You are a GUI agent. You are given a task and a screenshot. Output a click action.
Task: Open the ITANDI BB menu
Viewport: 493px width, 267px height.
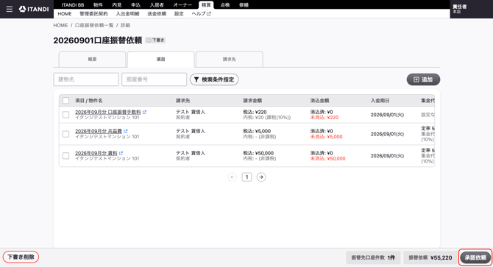point(73,4)
